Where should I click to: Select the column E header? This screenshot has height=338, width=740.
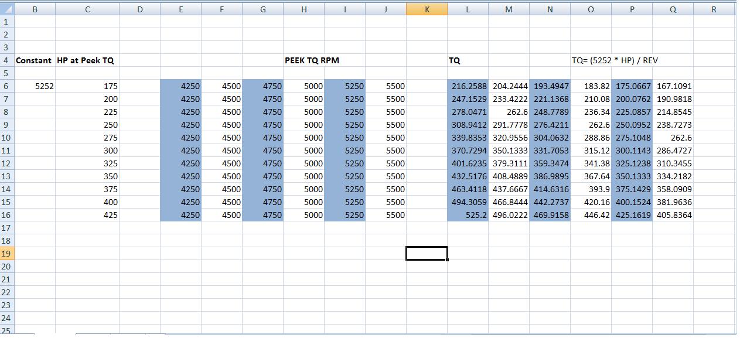pyautogui.click(x=180, y=9)
